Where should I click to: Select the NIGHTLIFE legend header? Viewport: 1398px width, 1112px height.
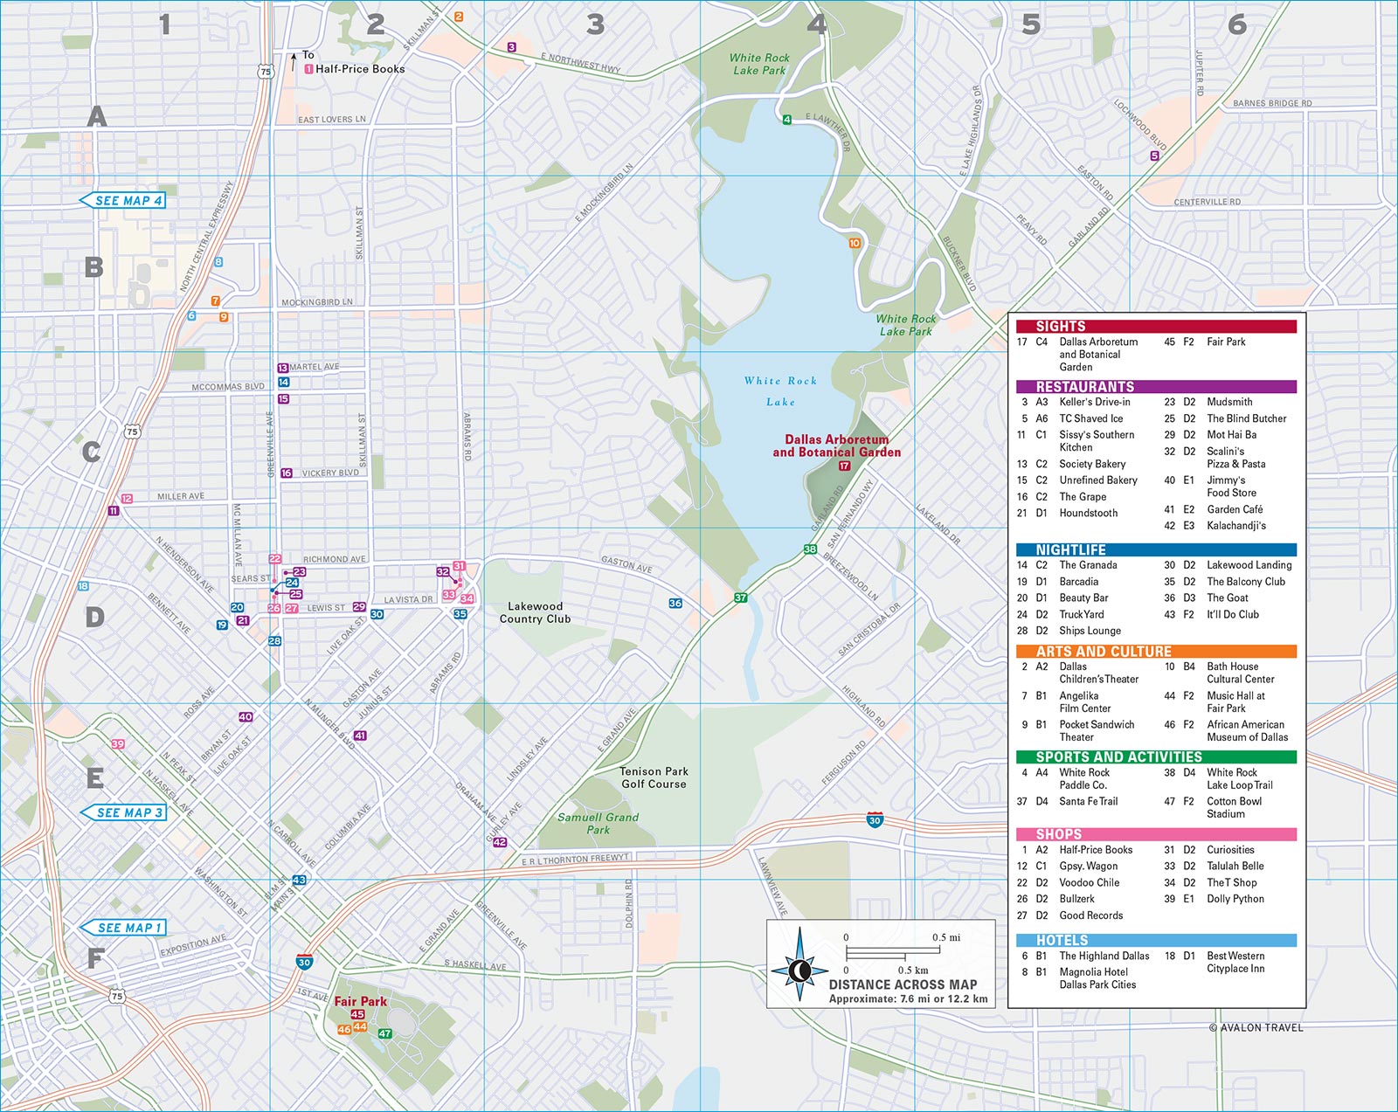[x=1156, y=549]
